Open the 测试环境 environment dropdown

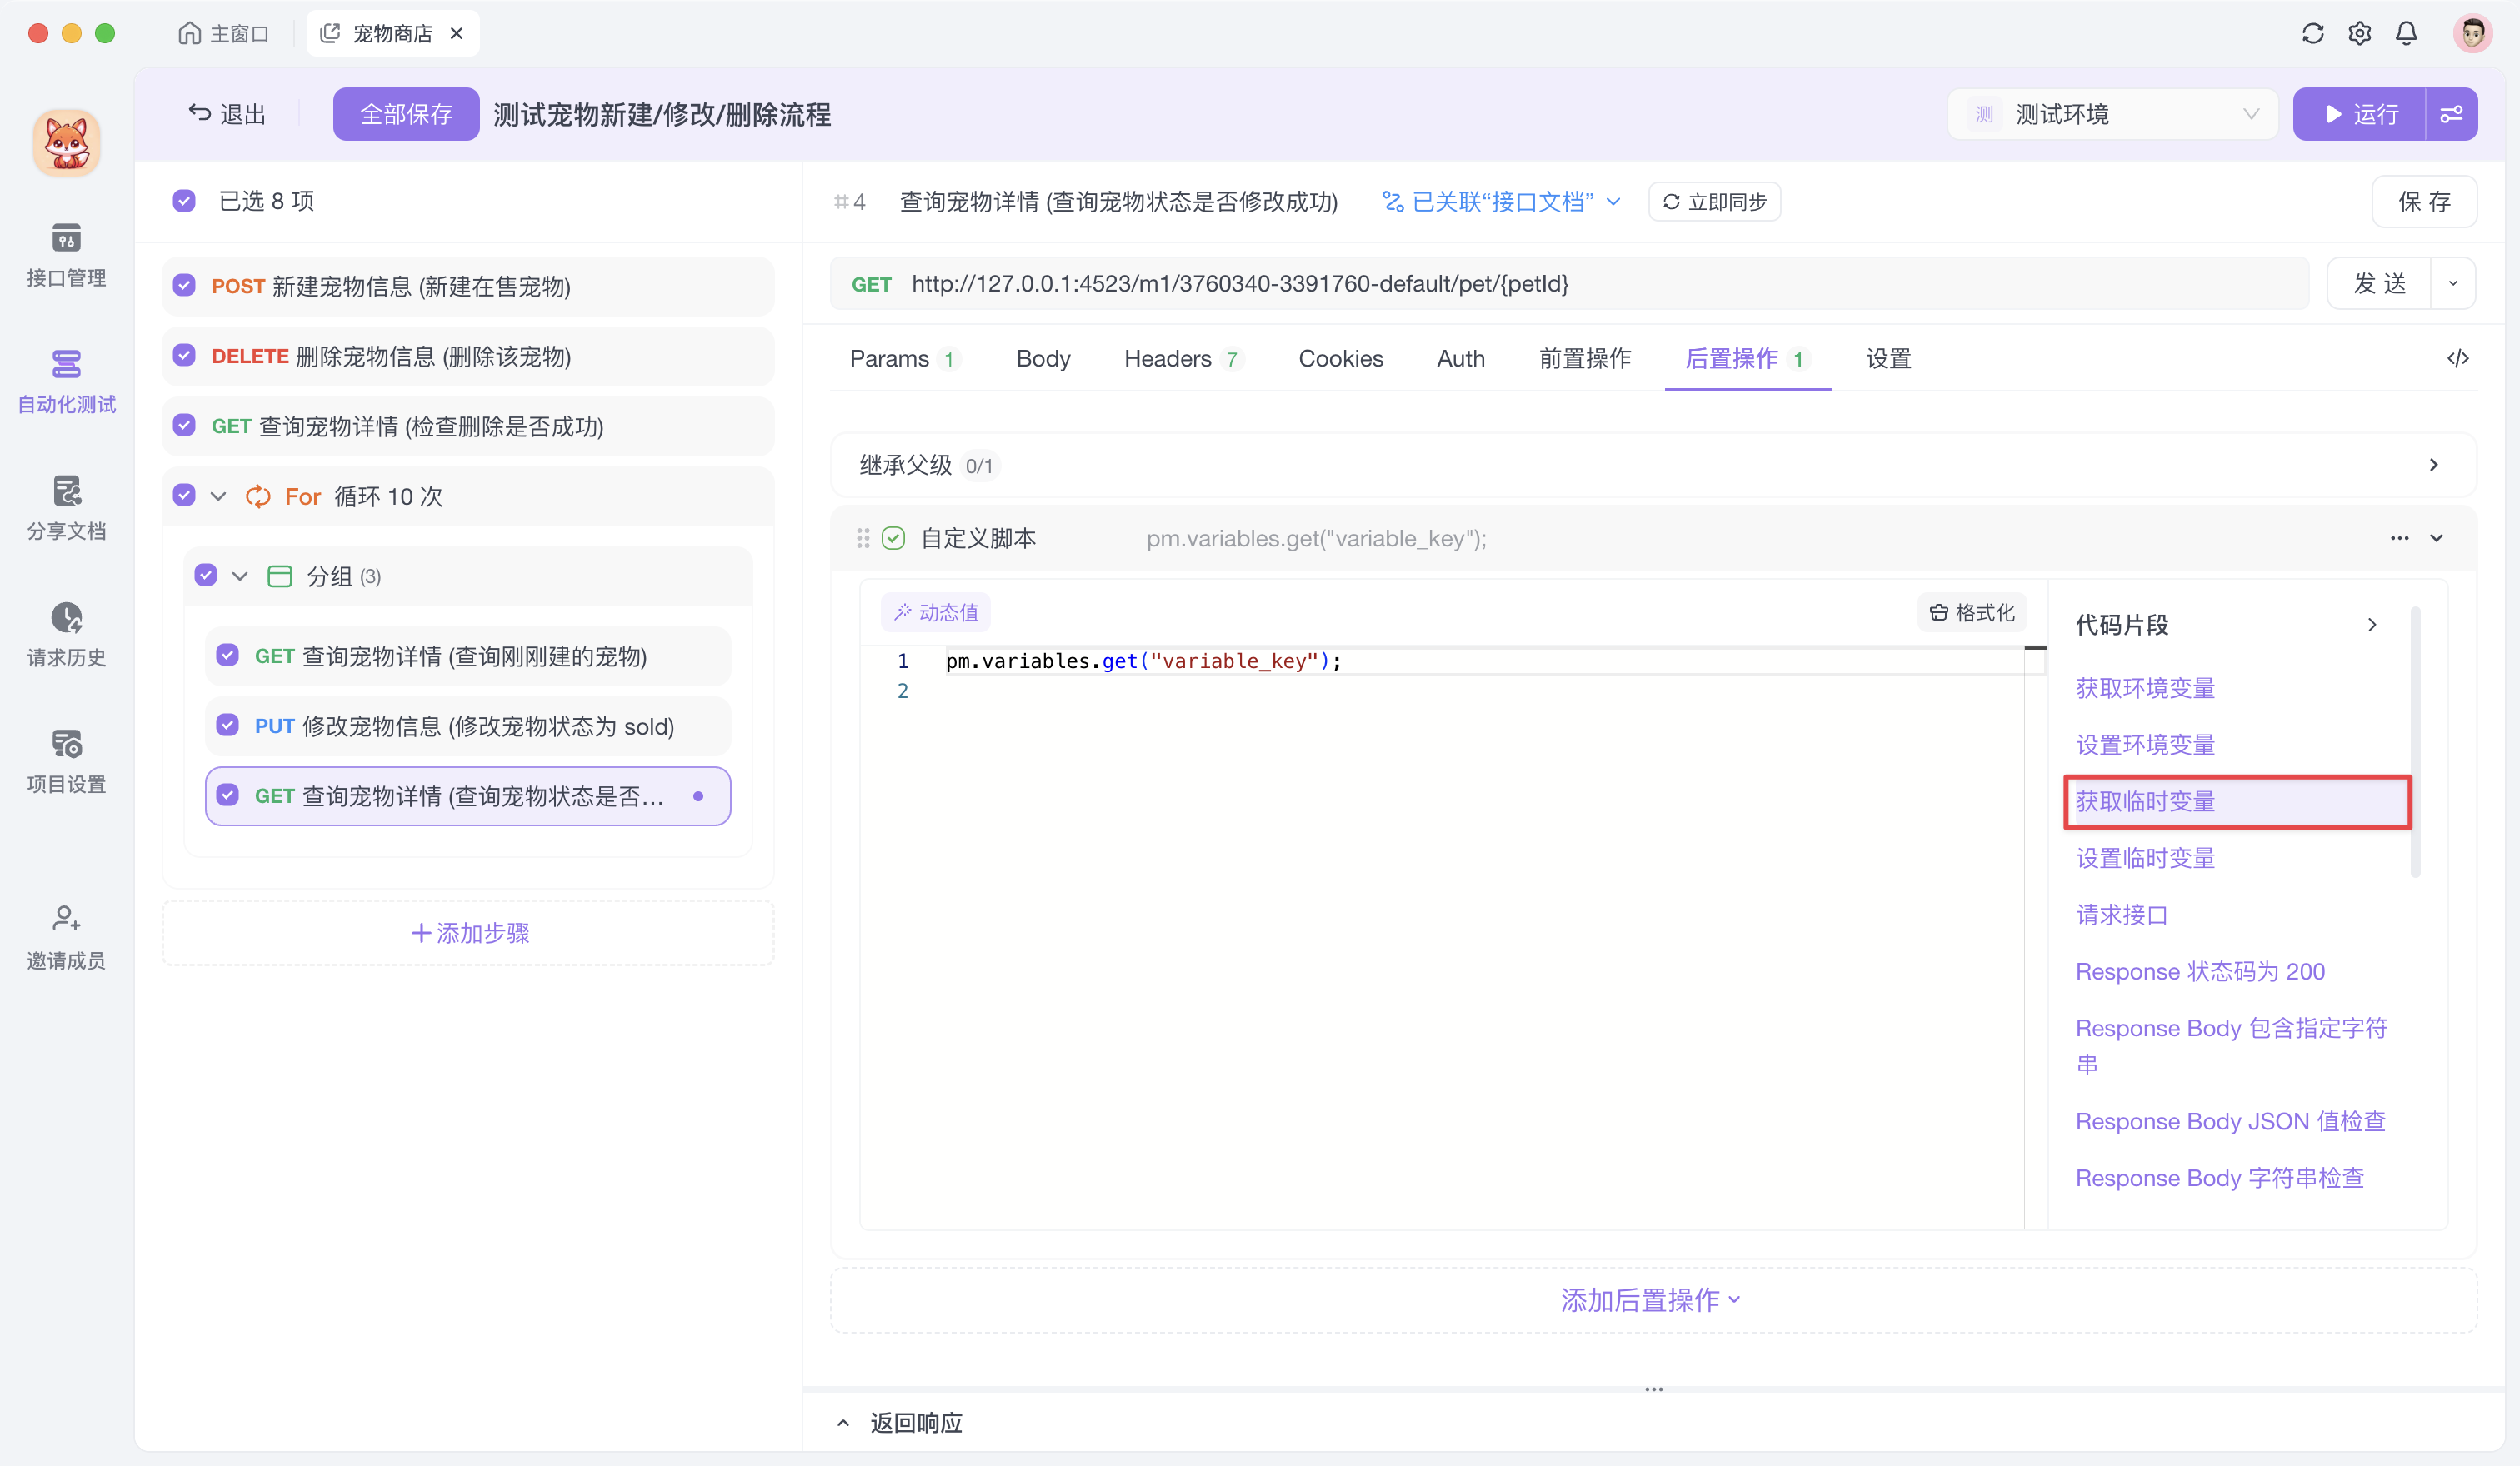click(x=2112, y=114)
